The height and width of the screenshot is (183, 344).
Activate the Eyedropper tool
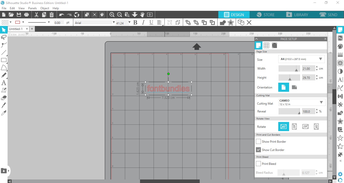[x=4, y=113]
